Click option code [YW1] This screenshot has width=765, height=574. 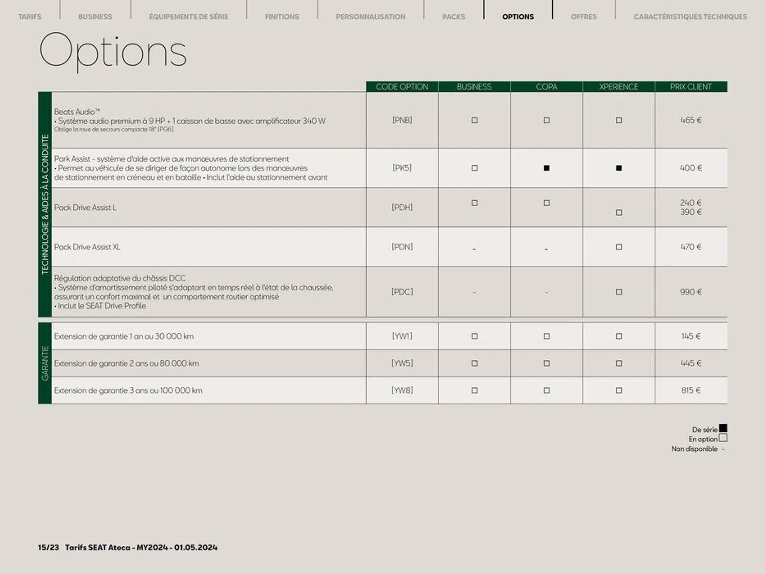coord(402,336)
